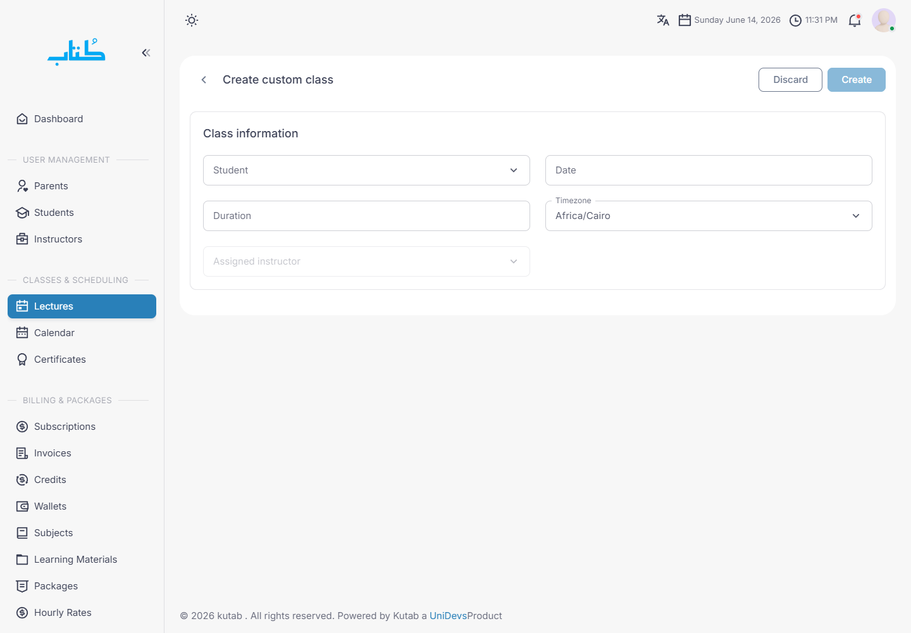The width and height of the screenshot is (911, 633).
Task: Click the Invoices document icon
Action: click(22, 453)
